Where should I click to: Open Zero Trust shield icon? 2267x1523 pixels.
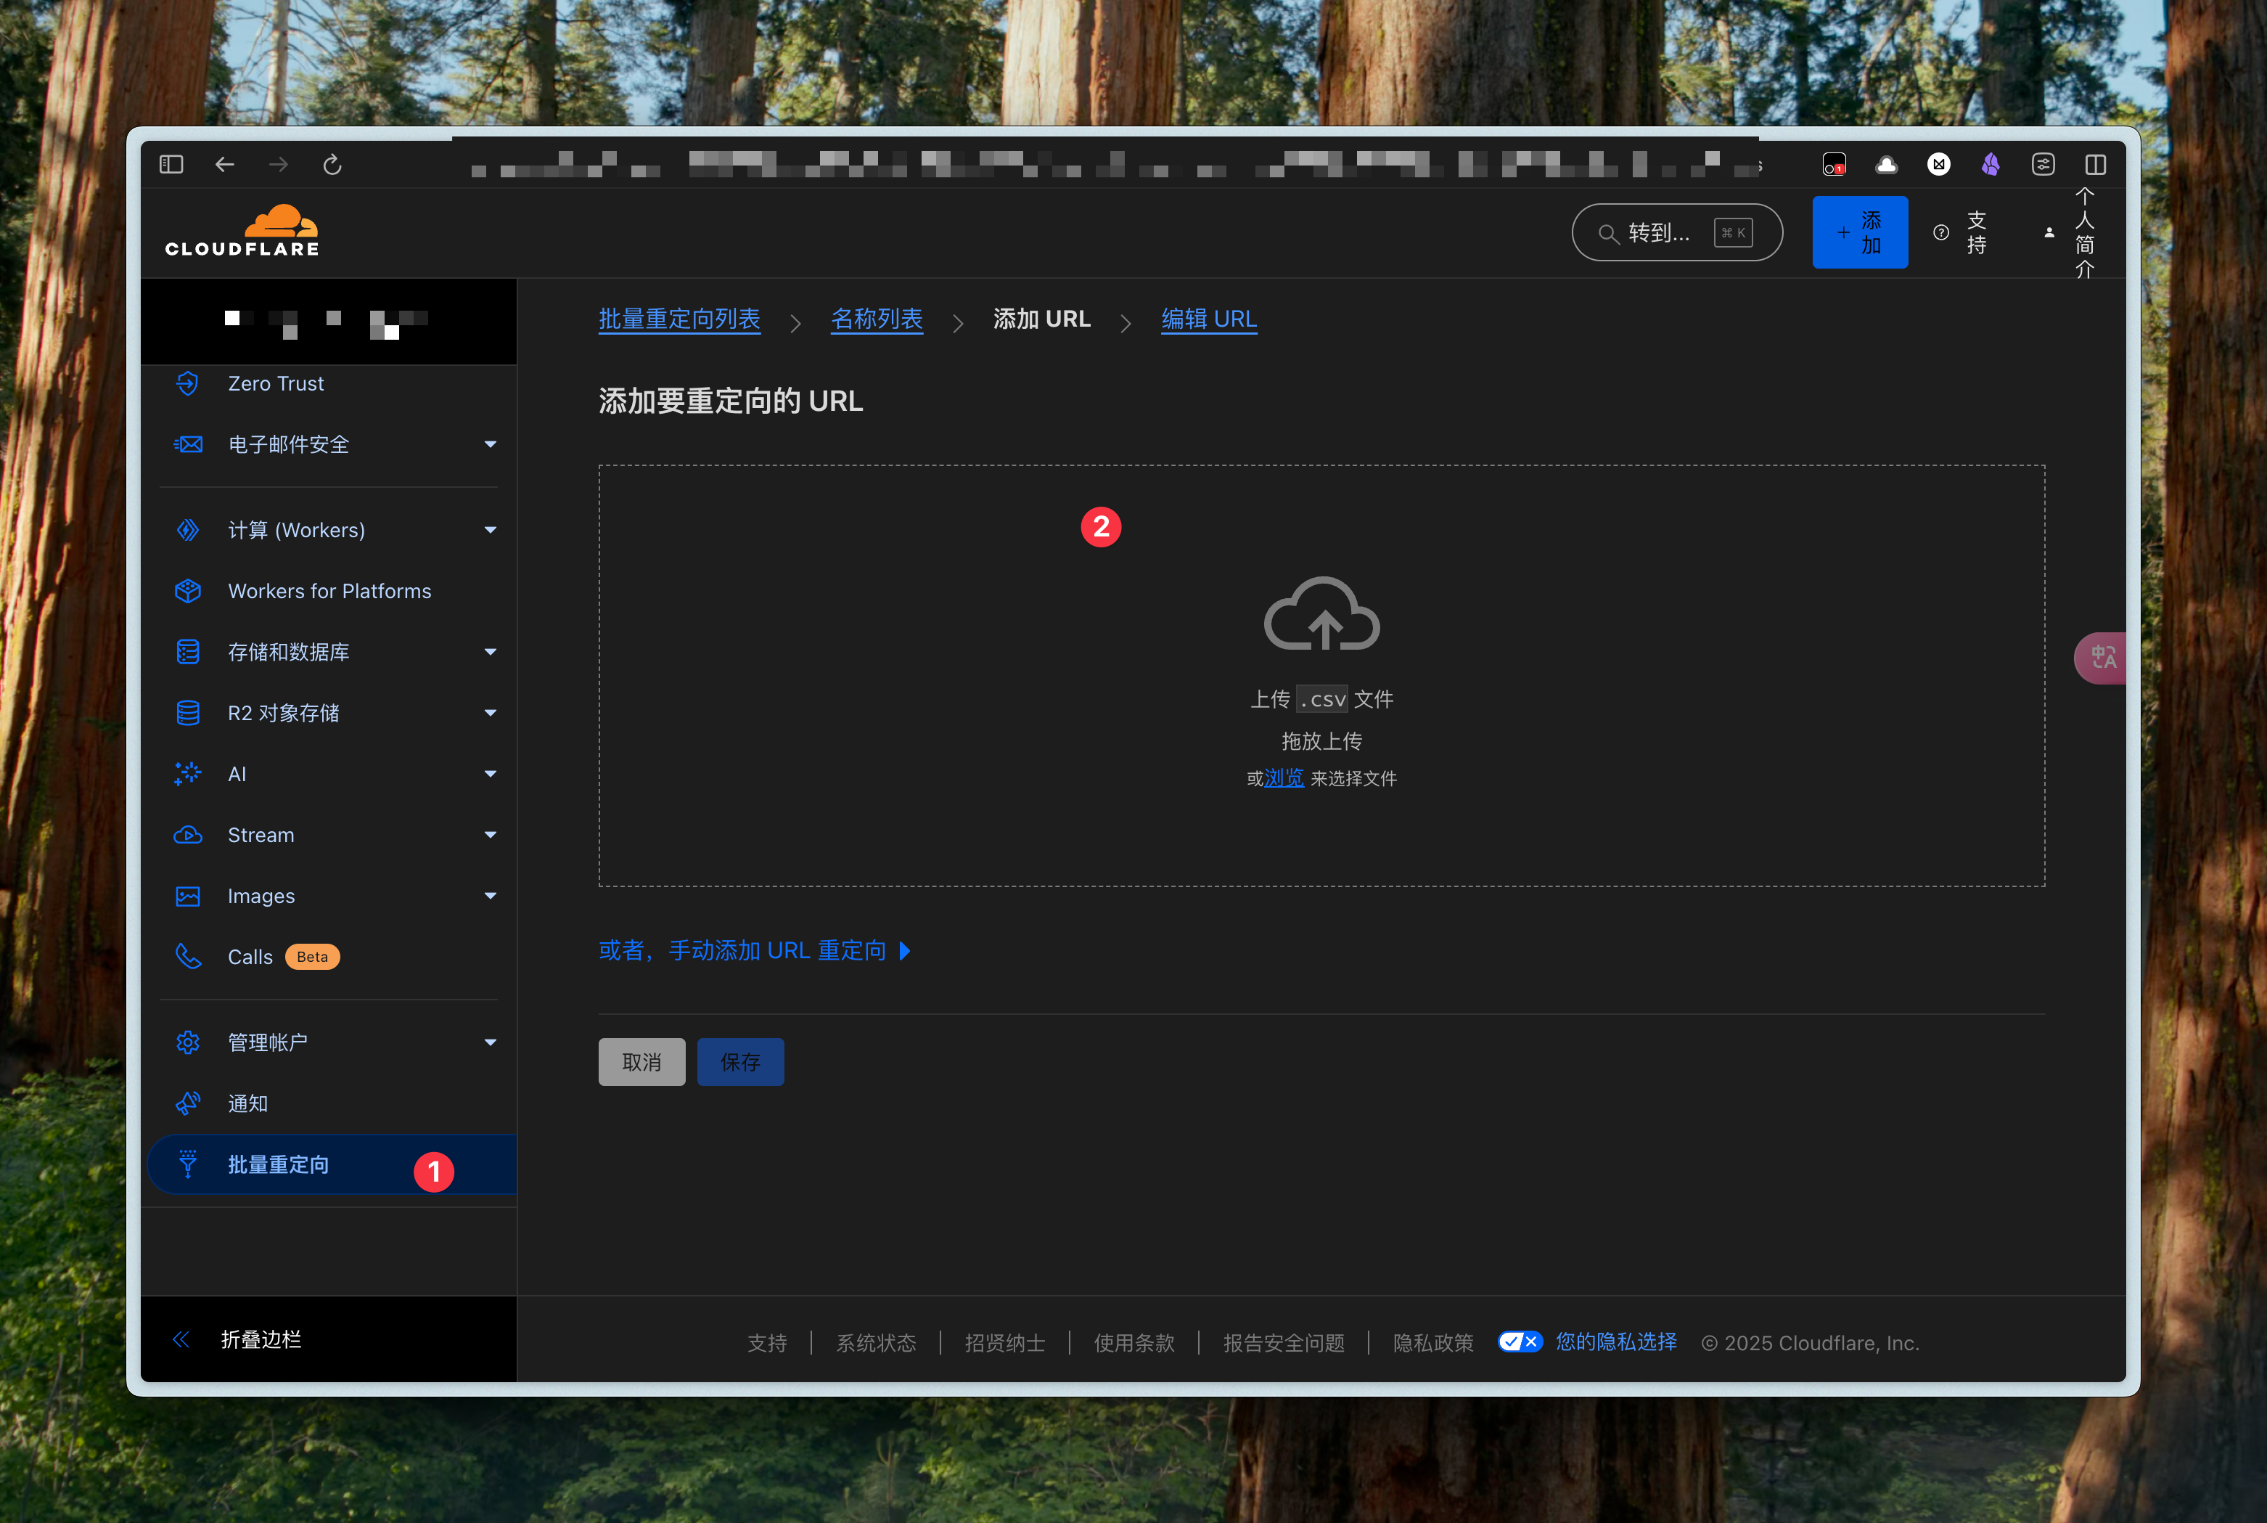(189, 384)
